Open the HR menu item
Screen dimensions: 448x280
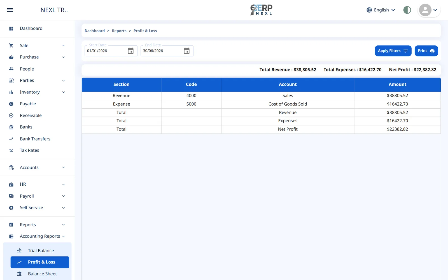tap(37, 184)
